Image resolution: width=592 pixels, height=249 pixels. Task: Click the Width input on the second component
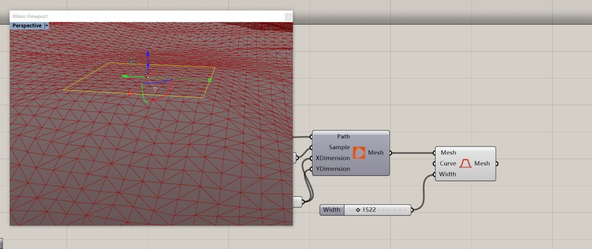point(448,174)
